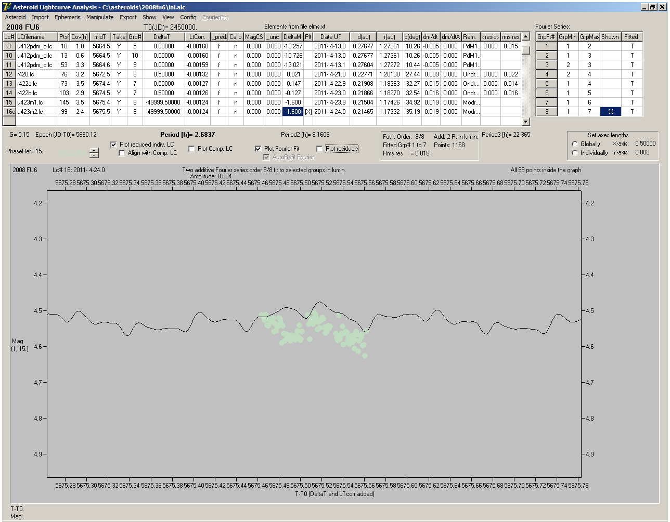
Task: Open the Ephemeris menu
Action: point(67,17)
